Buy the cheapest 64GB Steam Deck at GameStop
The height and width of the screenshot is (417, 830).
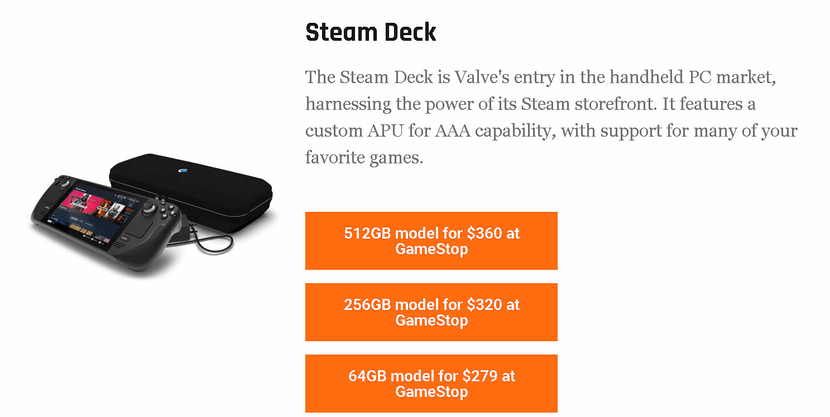tap(431, 384)
